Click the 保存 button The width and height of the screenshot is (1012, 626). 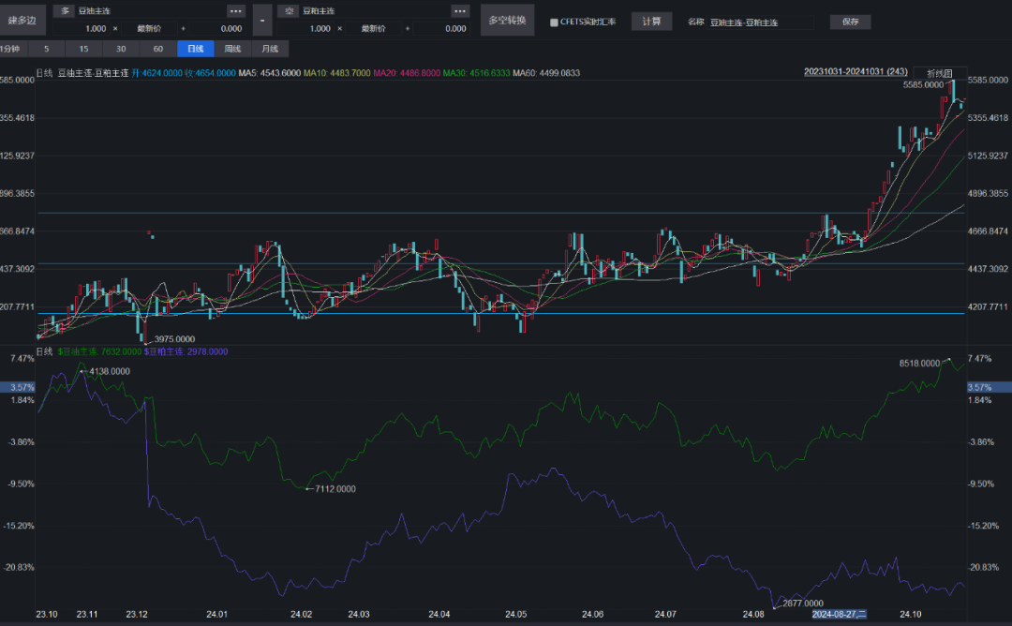tap(850, 22)
